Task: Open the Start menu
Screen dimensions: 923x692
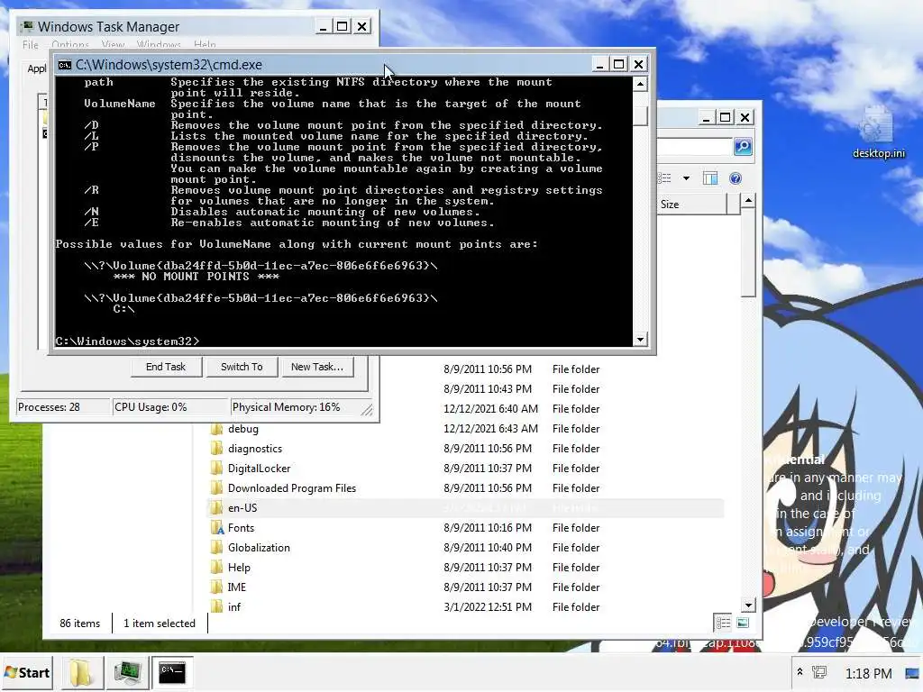Action: [x=26, y=672]
